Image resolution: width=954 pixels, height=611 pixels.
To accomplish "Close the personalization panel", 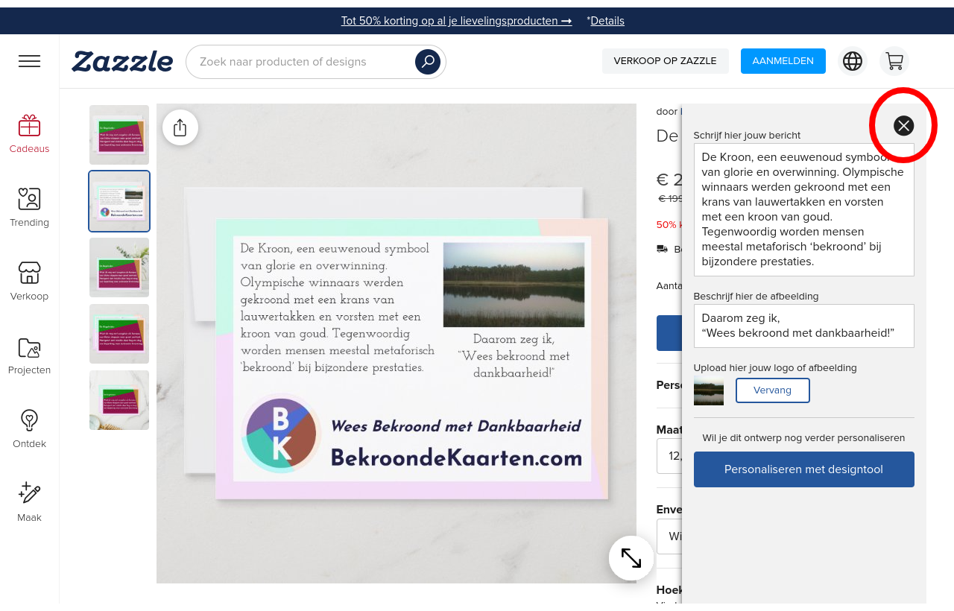I will (903, 126).
